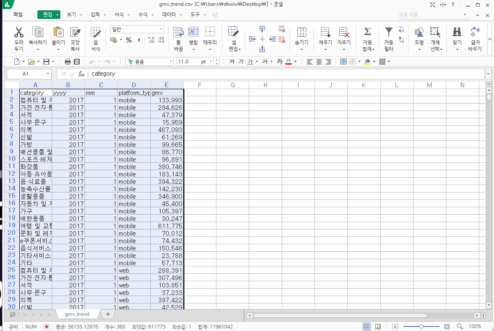
Task: Click the Clear (지우기) icon
Action: point(344,32)
